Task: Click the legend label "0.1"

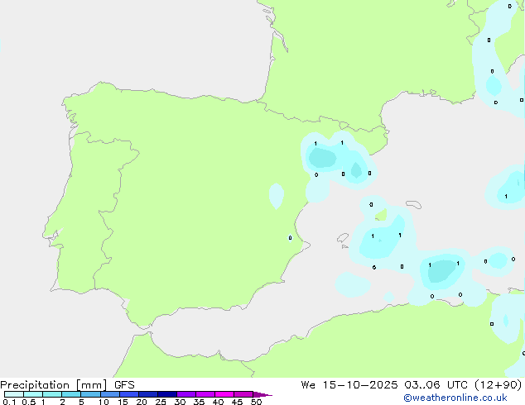Action: pyautogui.click(x=9, y=402)
